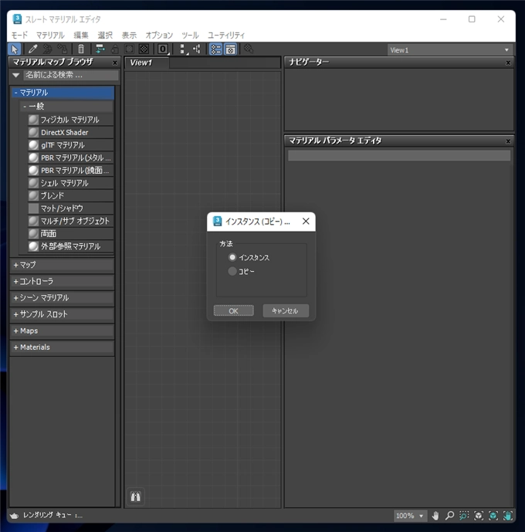Select glTF マテリアル entry
This screenshot has width=525, height=532.
click(70, 145)
